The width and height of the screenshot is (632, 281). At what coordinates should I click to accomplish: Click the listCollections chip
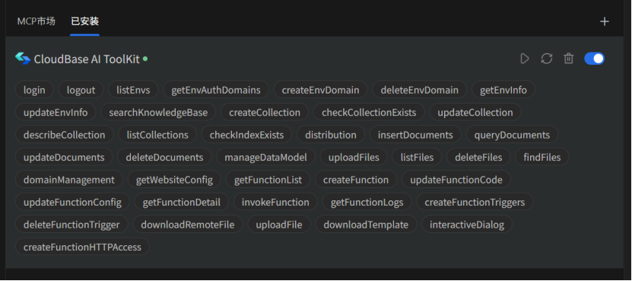click(x=157, y=135)
